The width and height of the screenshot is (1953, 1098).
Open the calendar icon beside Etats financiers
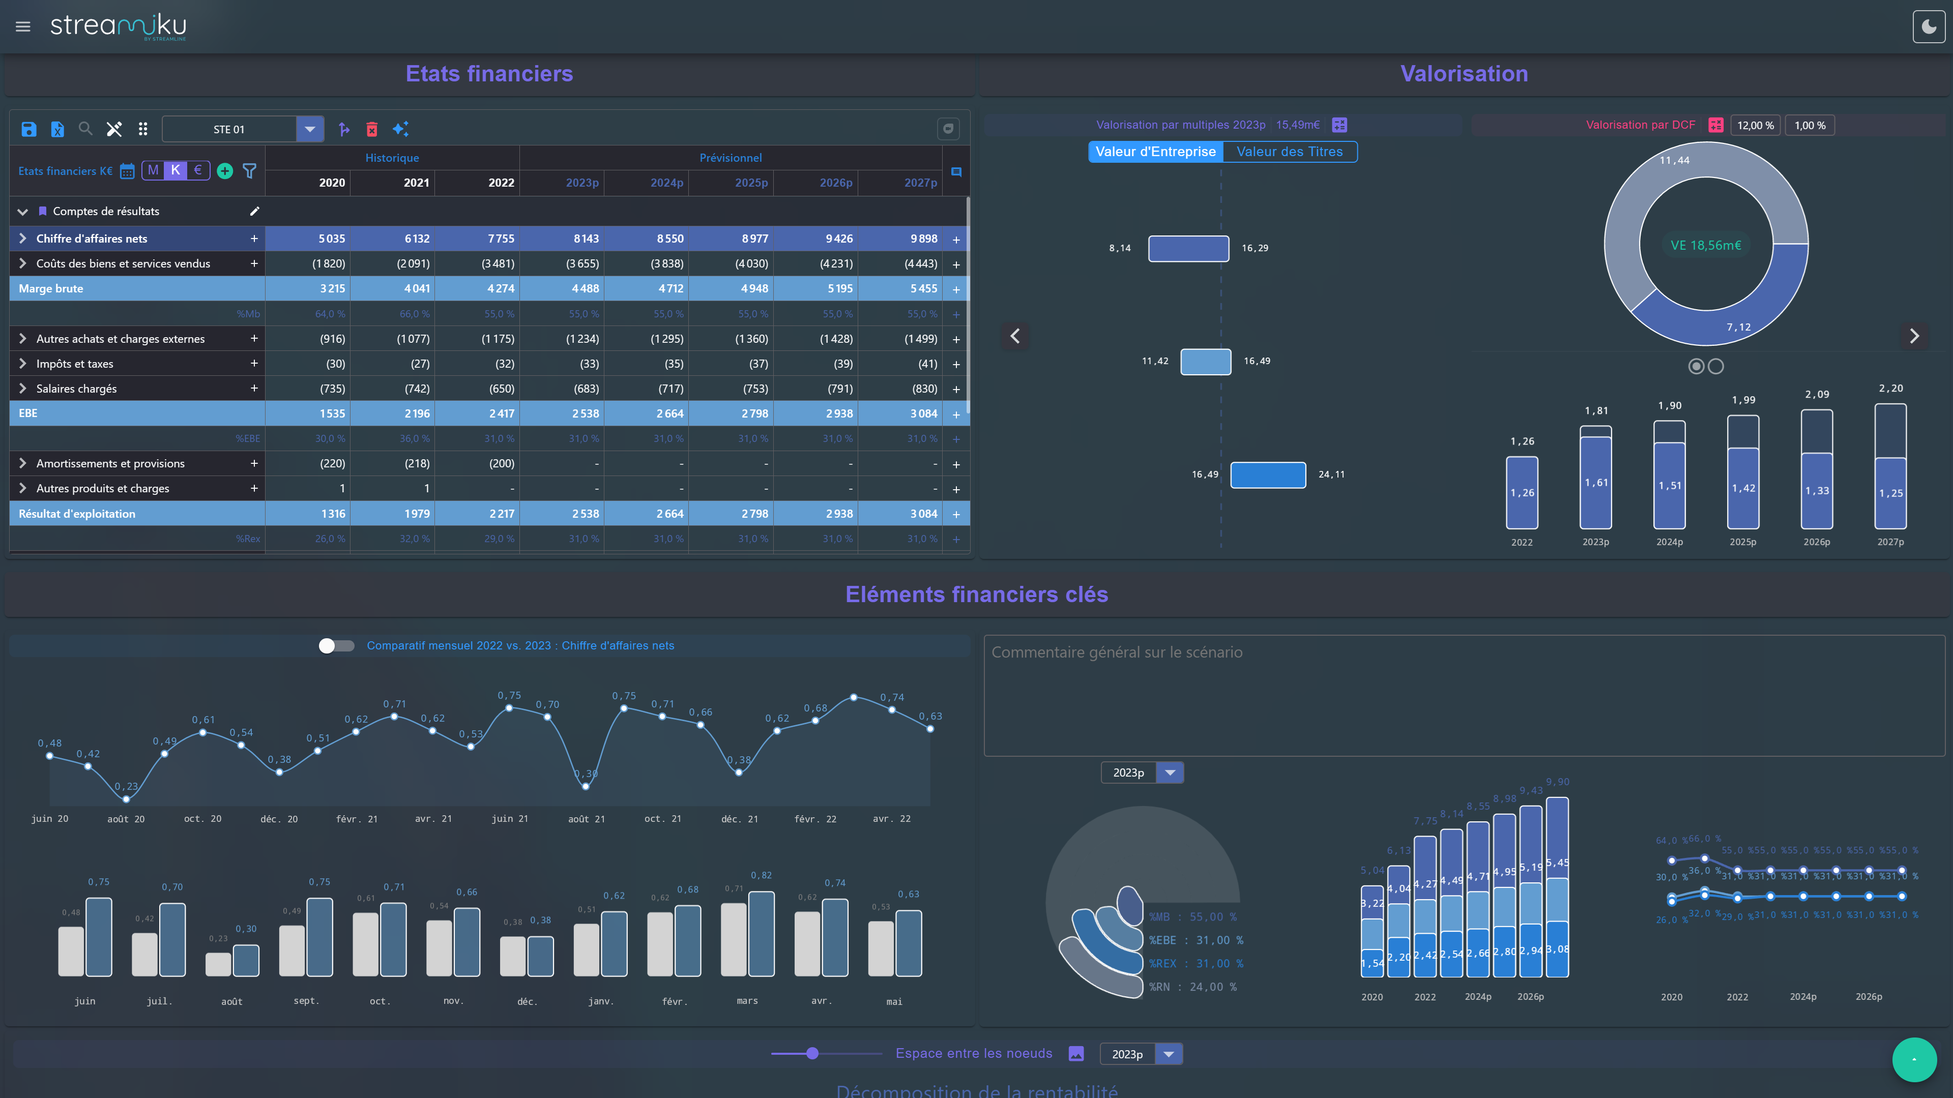[127, 171]
